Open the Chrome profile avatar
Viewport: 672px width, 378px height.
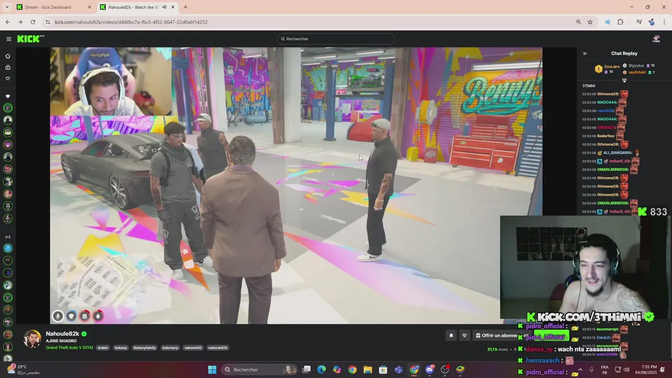click(x=652, y=22)
